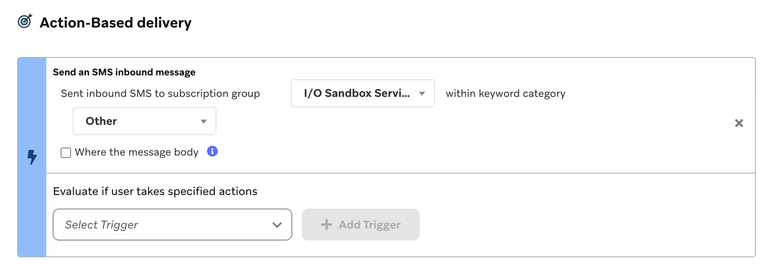The image size is (773, 268).
Task: Click the Action-Based delivery heading
Action: (116, 23)
